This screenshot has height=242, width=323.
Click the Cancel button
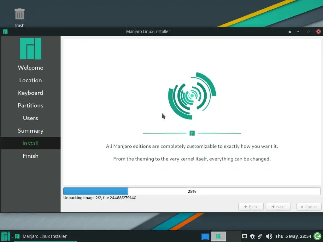(309, 207)
